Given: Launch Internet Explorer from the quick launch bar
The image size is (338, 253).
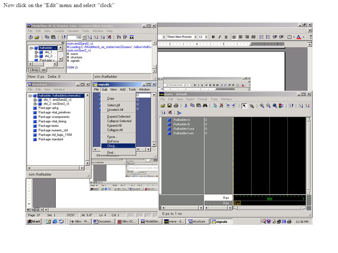Looking at the screenshot, I should pos(55,221).
